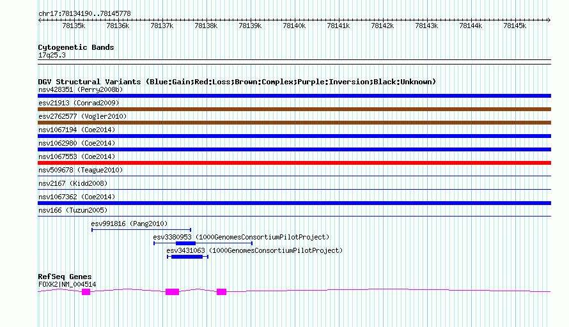
Task: Click the blue gain bar under nsv1067362
Action: point(294,203)
